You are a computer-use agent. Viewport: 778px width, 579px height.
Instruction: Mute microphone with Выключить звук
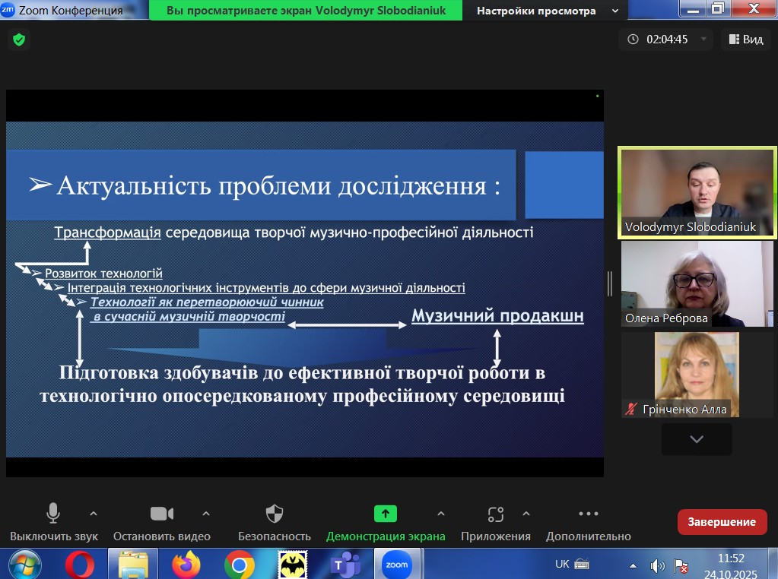(53, 514)
